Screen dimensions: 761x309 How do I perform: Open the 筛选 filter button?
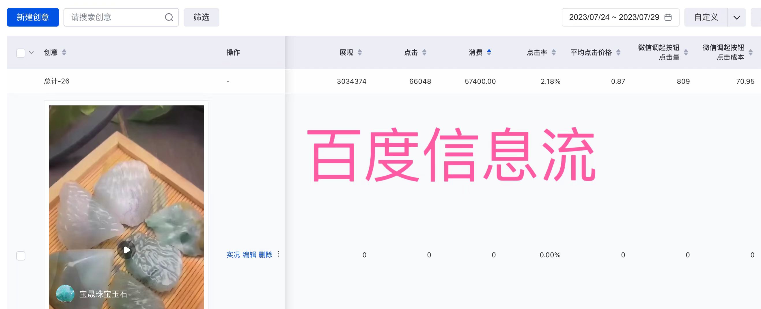202,17
